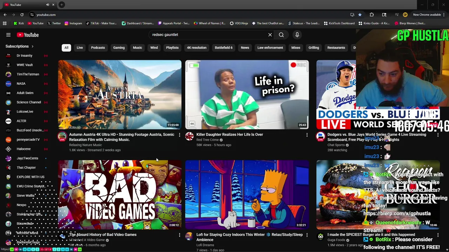Image resolution: width=449 pixels, height=252 pixels.
Task: Mute the YouTube tab audio icon
Action: [x=47, y=5]
